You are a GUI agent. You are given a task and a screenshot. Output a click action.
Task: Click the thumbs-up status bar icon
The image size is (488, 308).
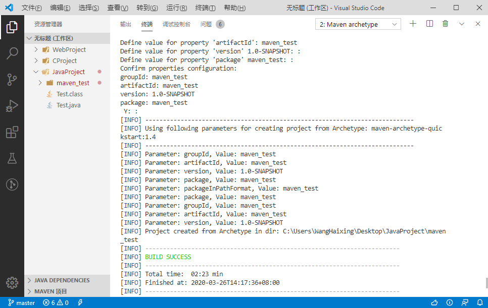434,303
